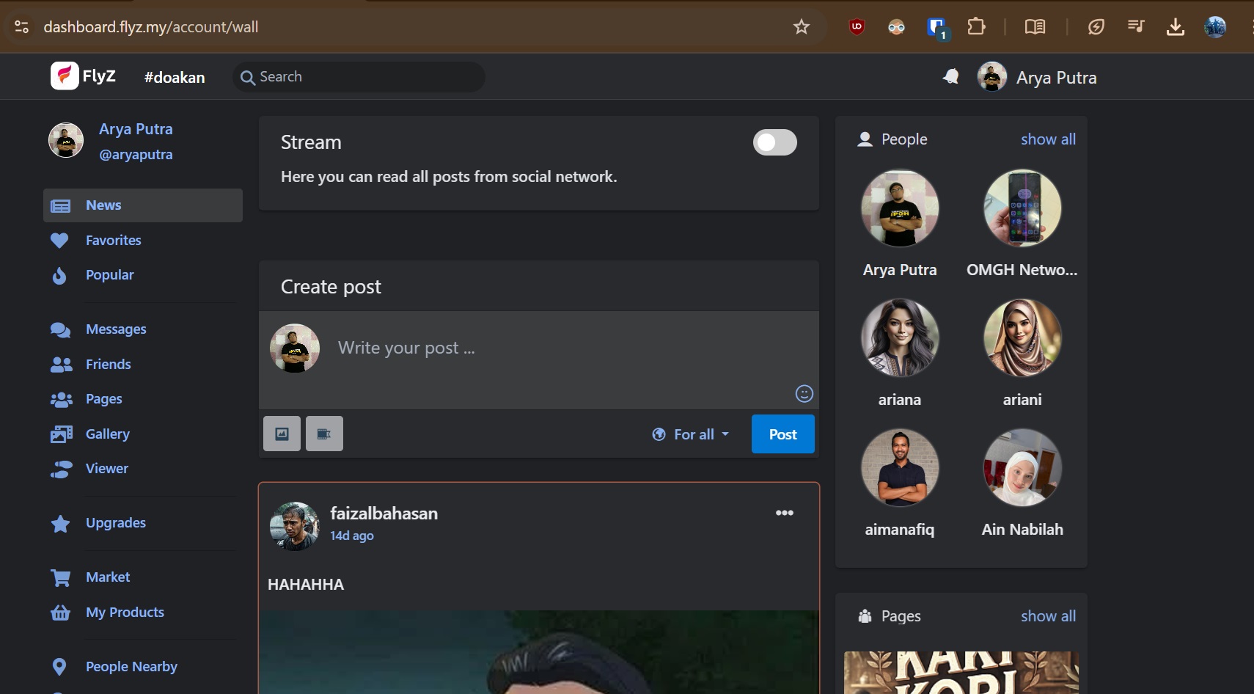Image resolution: width=1254 pixels, height=694 pixels.
Task: Open the password manager extension with badge
Action: point(937,29)
